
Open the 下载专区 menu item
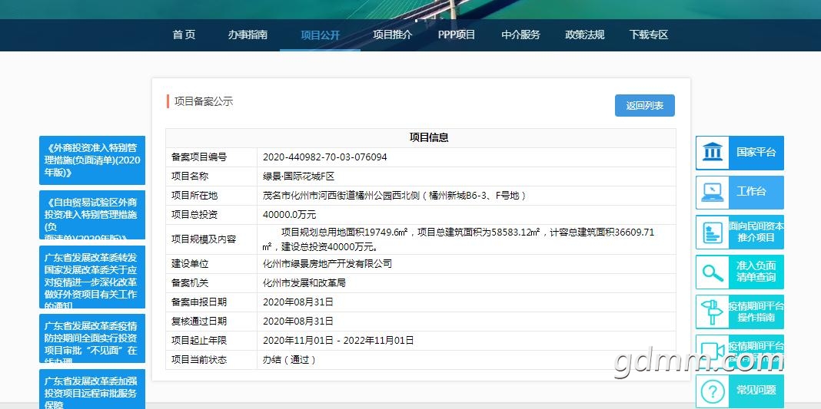click(649, 35)
